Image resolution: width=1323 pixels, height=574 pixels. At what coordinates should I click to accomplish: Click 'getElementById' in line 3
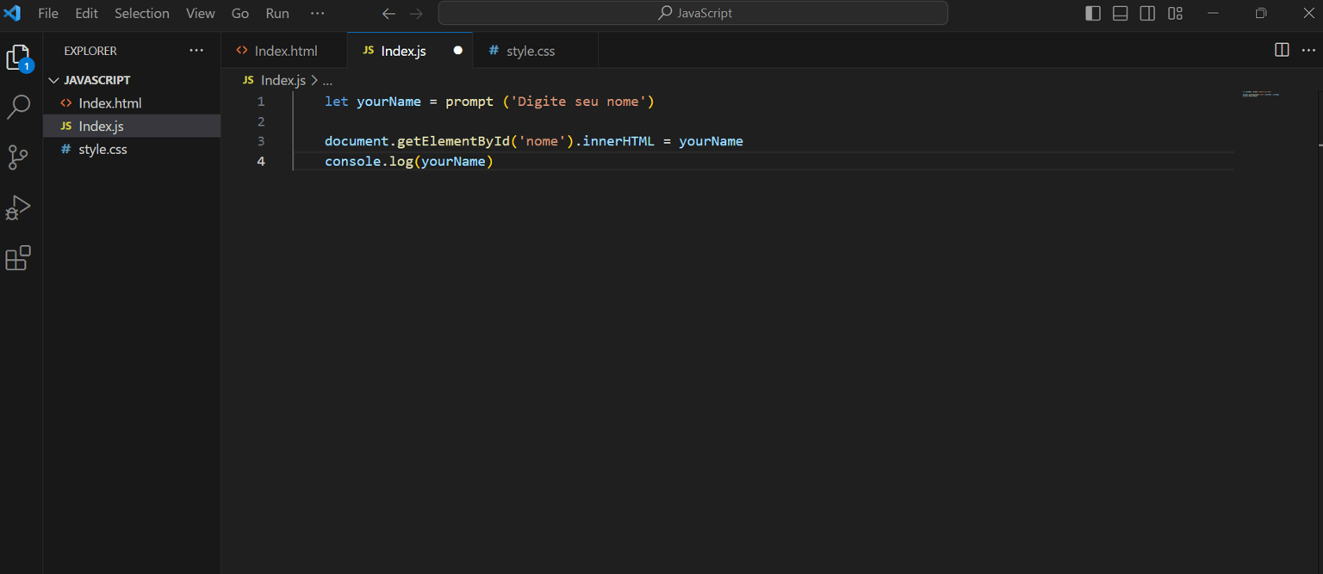(453, 141)
